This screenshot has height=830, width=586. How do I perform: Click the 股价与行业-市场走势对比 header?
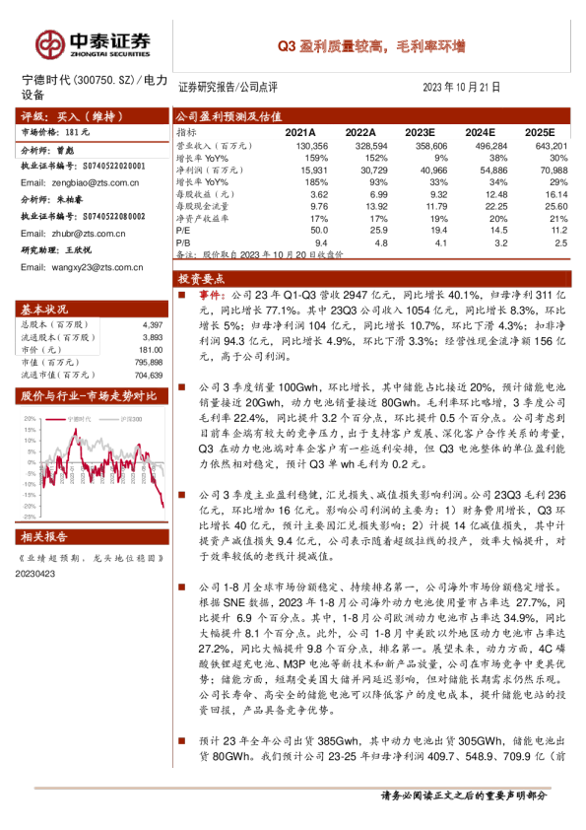92,396
